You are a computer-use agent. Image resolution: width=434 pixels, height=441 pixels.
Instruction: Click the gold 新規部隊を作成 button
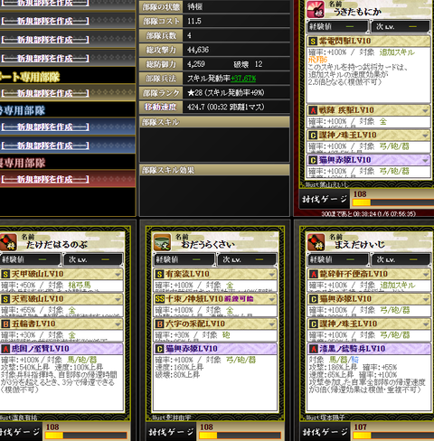pyautogui.click(x=45, y=93)
